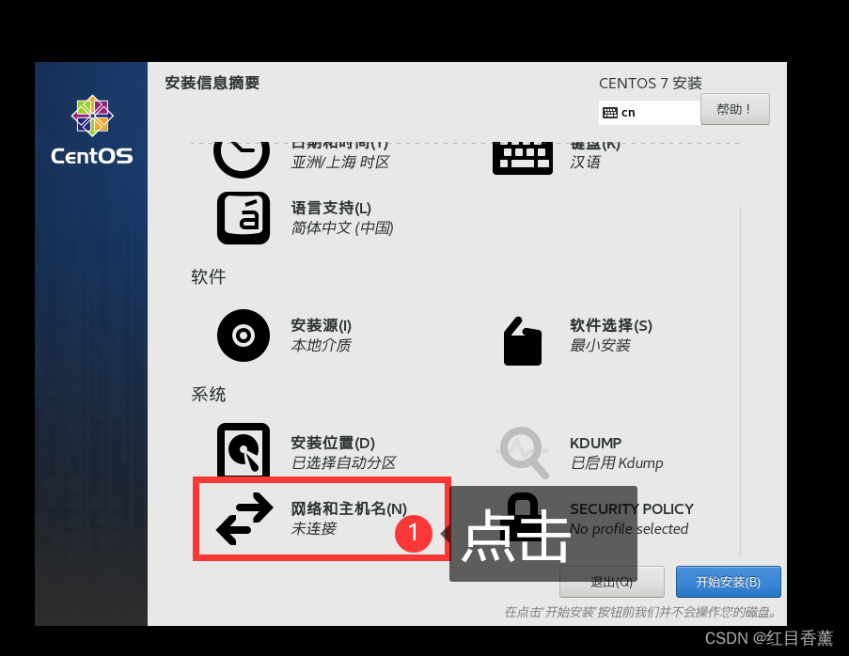Select 安装位置(D) label
The image size is (849, 656).
click(333, 443)
